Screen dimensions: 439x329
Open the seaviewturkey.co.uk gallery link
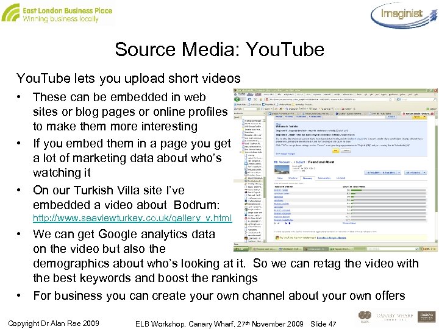click(x=132, y=218)
